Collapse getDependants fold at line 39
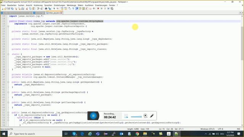The width and height of the screenshot is (244, 137). pyautogui.click(x=8, y=82)
